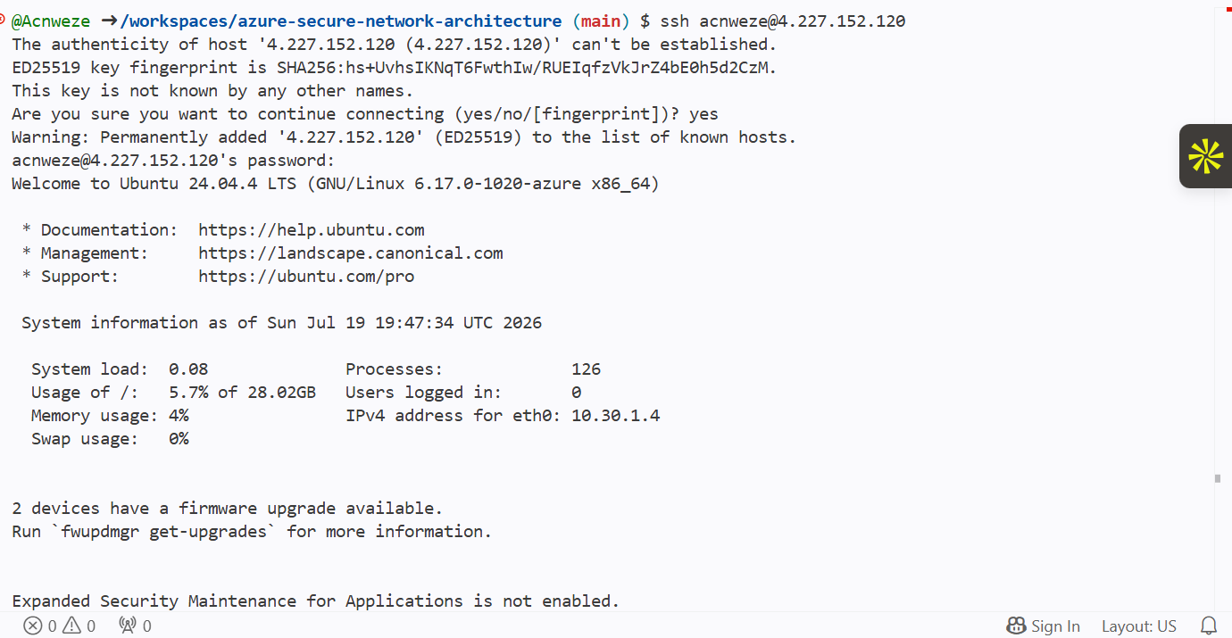Click 'This key is not known' line
1232x638 pixels.
(x=212, y=91)
